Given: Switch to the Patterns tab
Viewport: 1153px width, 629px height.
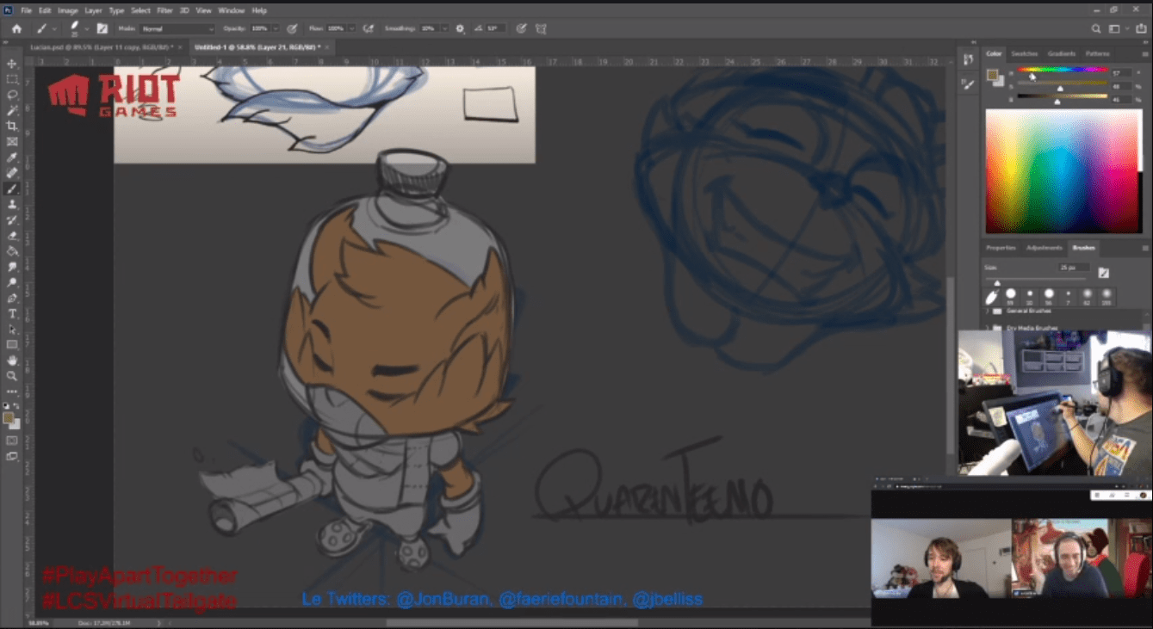Looking at the screenshot, I should [1097, 53].
